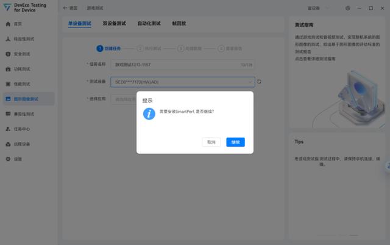
Task: Switch to the 自动化测试 tab
Action: (149, 23)
